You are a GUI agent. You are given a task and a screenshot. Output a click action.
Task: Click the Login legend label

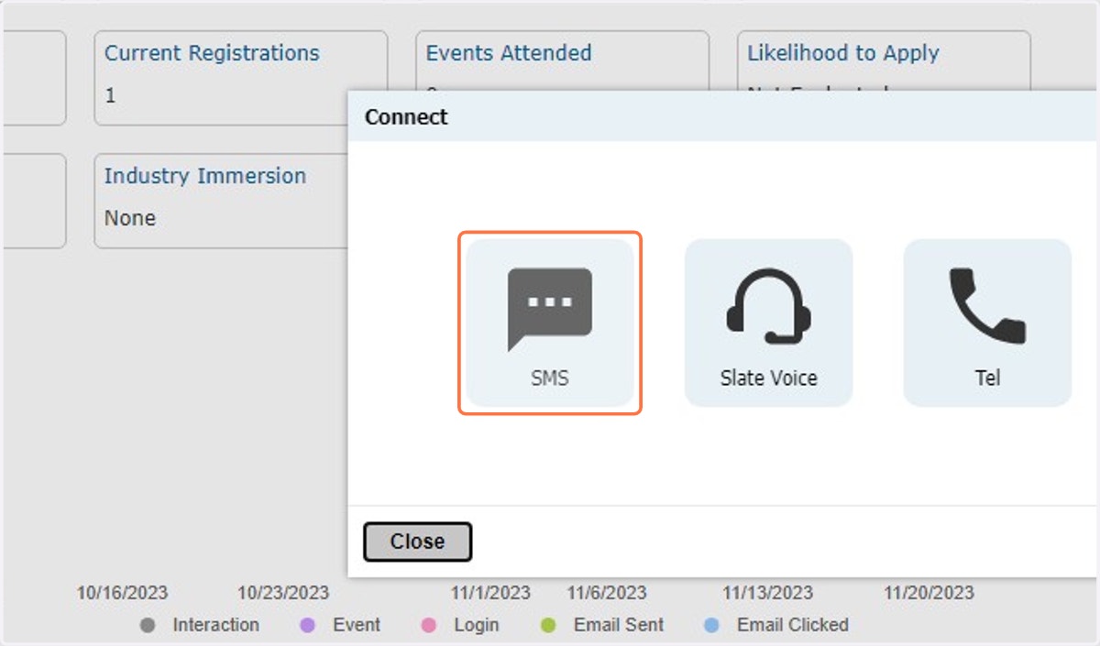click(x=477, y=625)
